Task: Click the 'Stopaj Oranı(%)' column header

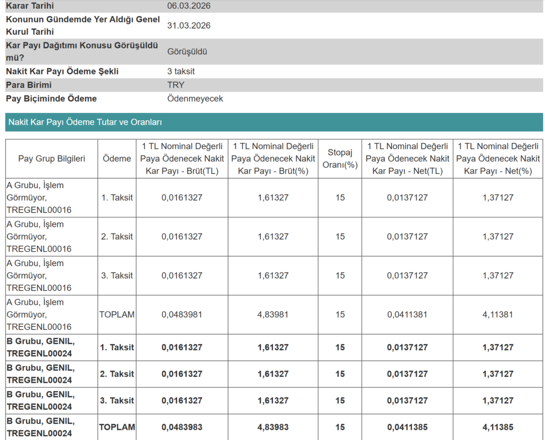Action: [x=340, y=159]
